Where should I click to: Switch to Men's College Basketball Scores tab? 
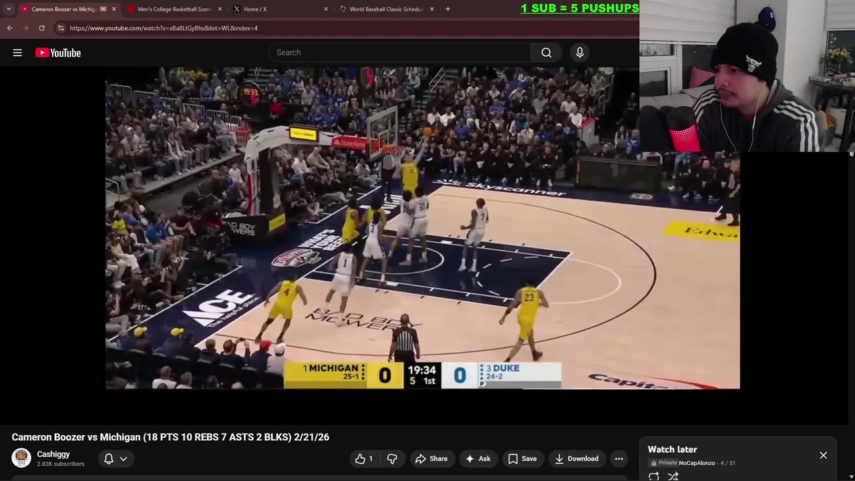click(174, 9)
